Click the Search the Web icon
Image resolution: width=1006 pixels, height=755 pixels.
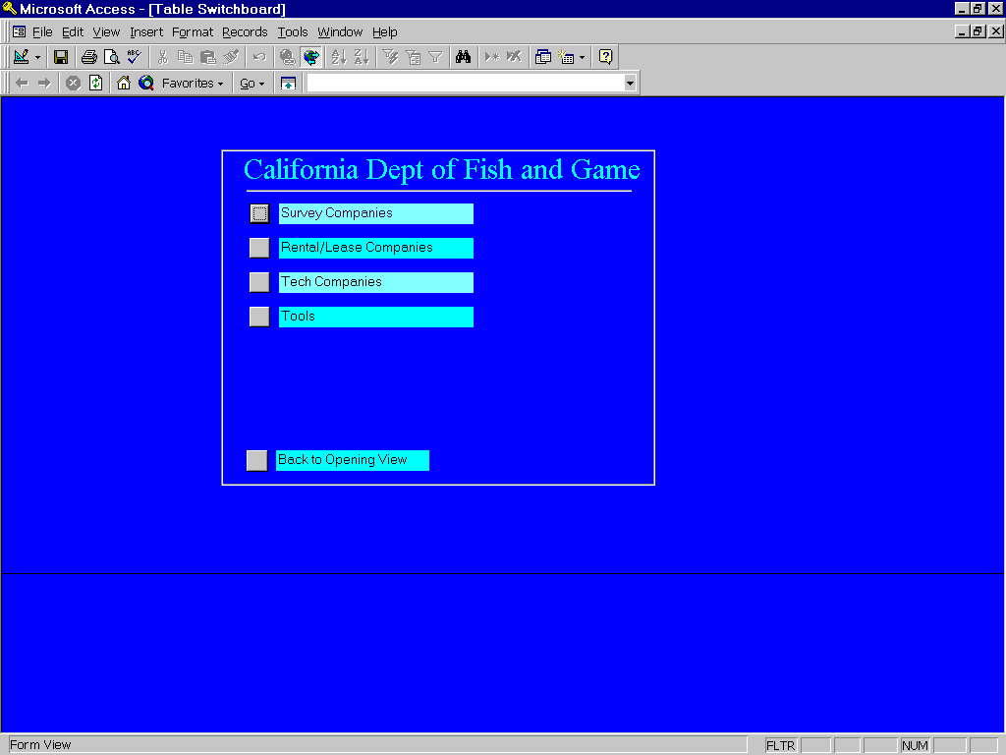(x=146, y=84)
